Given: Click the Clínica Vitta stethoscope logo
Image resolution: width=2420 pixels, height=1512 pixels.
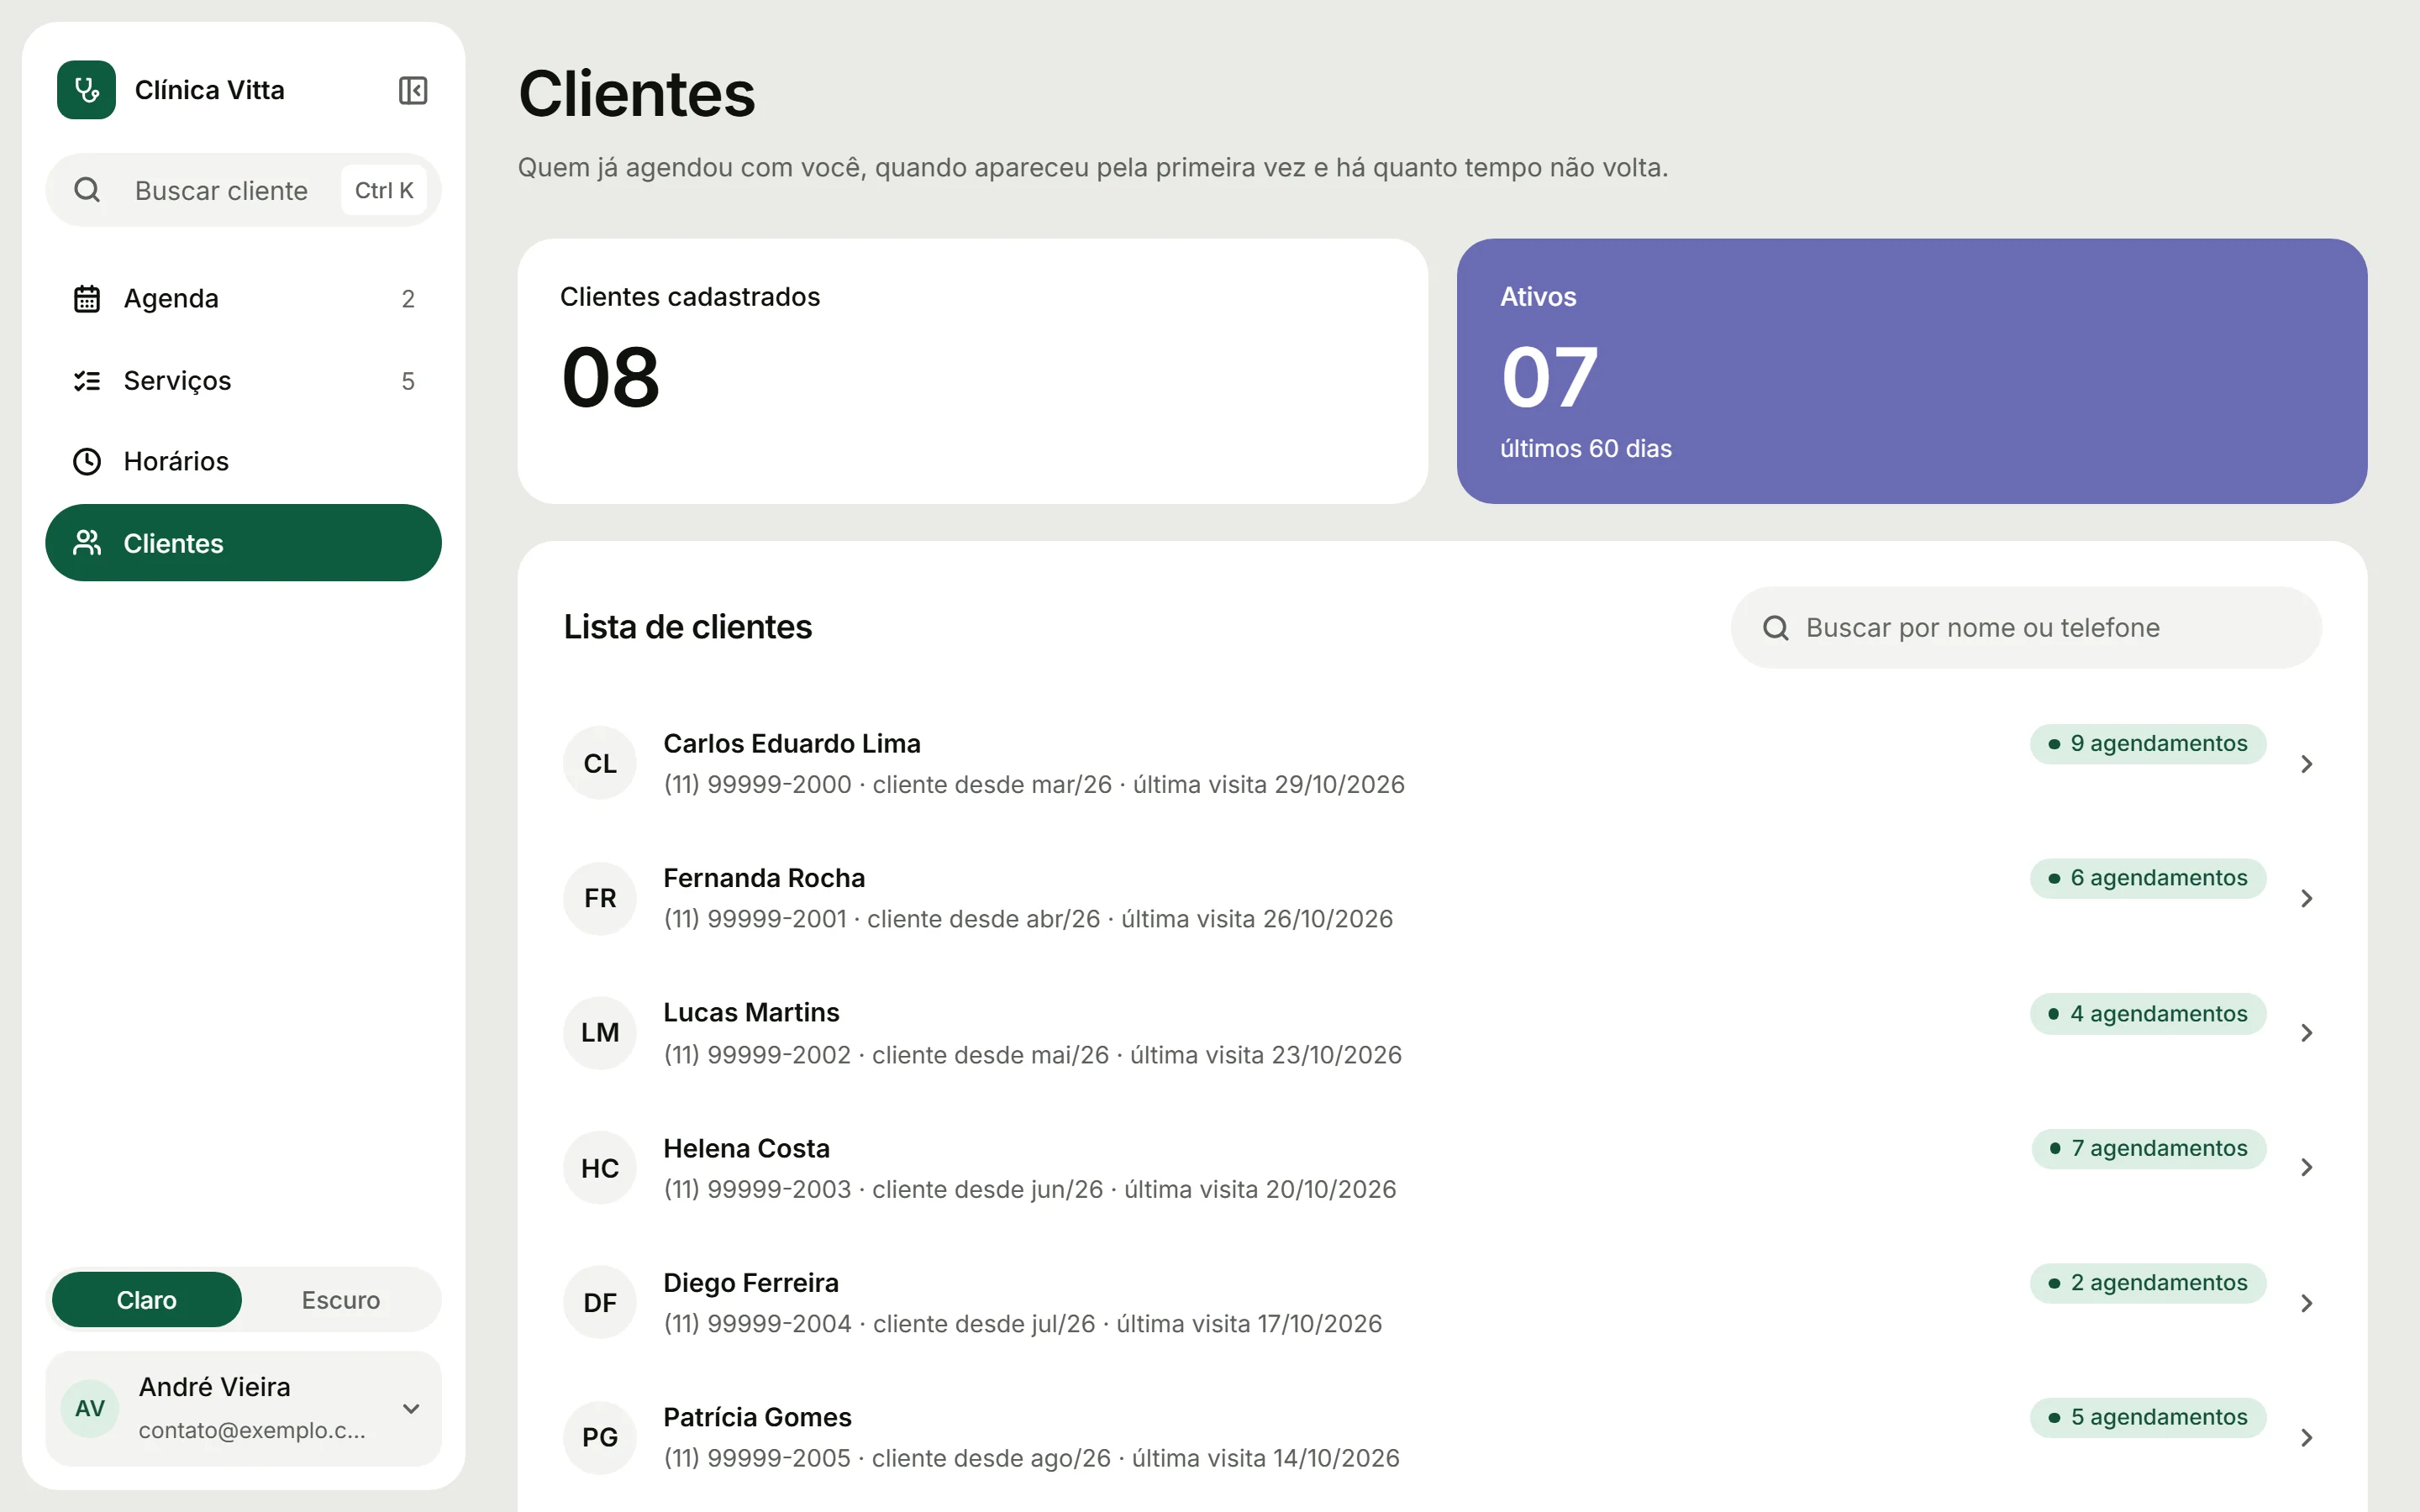Looking at the screenshot, I should pos(87,90).
